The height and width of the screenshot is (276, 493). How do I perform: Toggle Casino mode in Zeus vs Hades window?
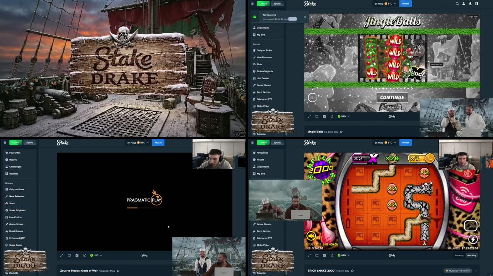(15, 142)
